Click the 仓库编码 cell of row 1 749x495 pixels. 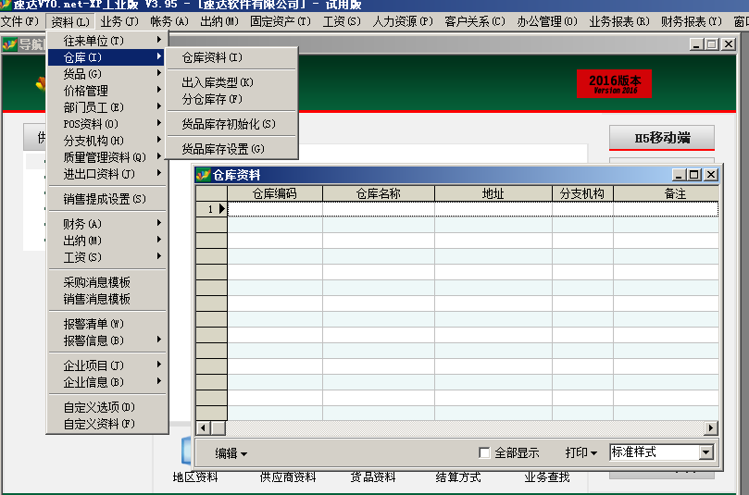pos(275,209)
